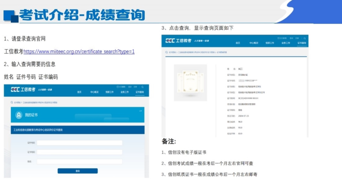The width and height of the screenshot is (342, 195).
Task: Open 中心概况 in left screenshot navigation
Action: pos(94,92)
